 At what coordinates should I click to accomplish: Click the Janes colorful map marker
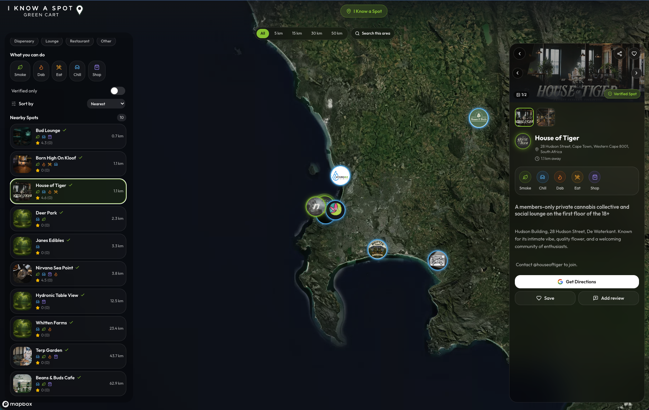(335, 210)
